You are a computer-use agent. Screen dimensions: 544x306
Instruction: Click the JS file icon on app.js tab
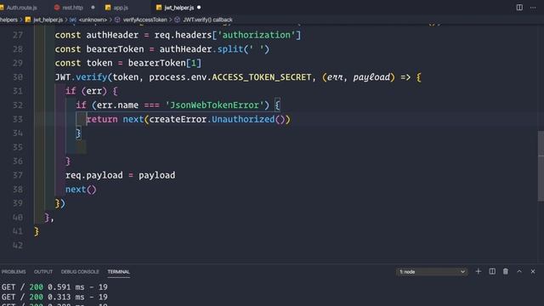[108, 8]
